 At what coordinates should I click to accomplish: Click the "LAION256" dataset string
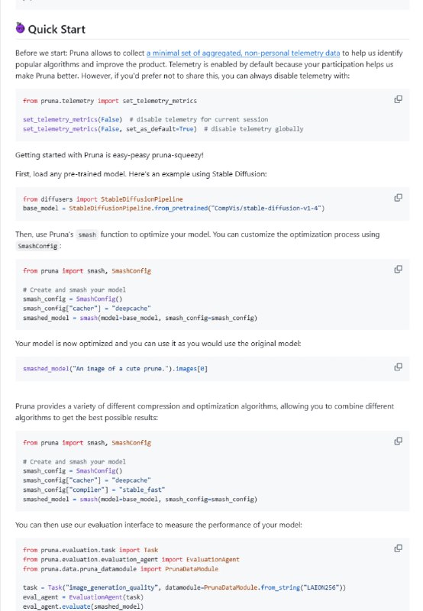pyautogui.click(x=320, y=587)
